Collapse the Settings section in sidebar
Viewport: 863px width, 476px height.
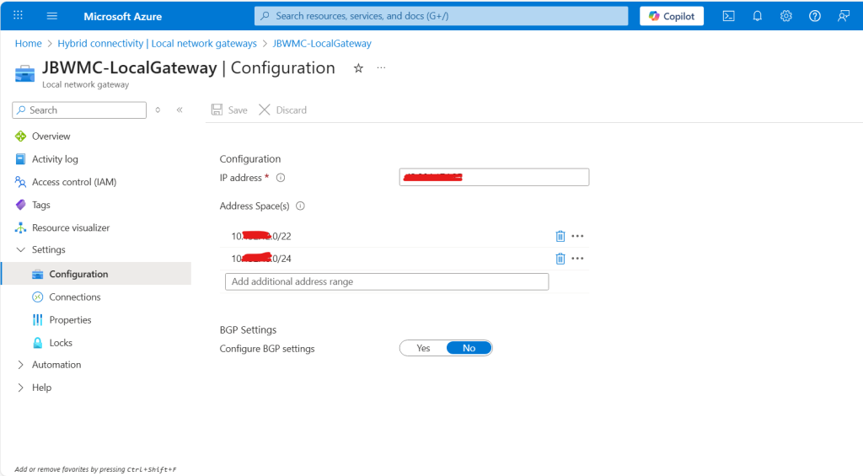pyautogui.click(x=21, y=249)
